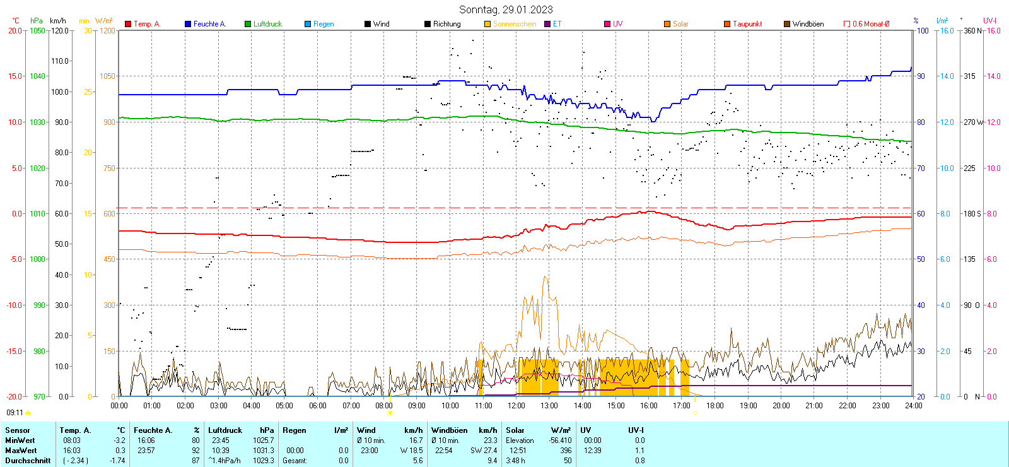Click the Durchschnitt row label
Screen dimensions: 1009x467
[28, 461]
